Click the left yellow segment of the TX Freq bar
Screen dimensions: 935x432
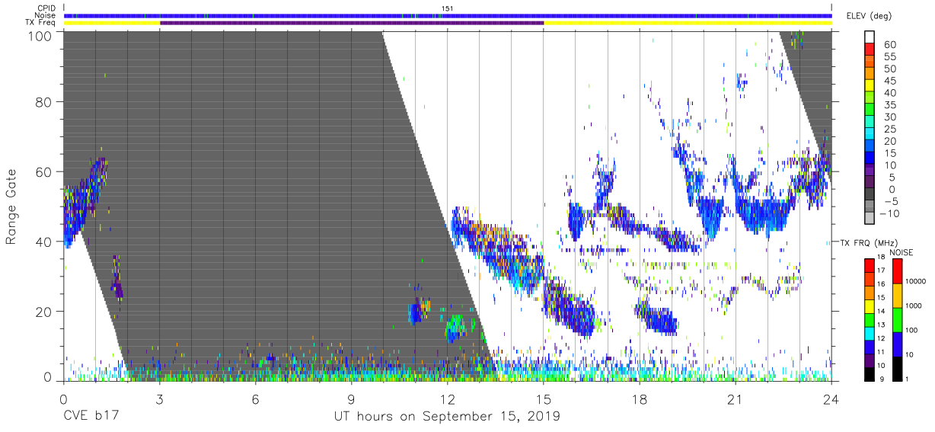click(112, 23)
